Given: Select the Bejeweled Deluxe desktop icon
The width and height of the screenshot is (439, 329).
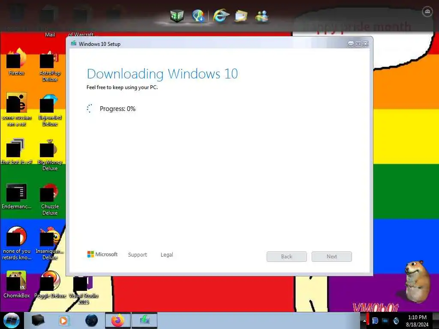Looking at the screenshot, I should (x=50, y=110).
